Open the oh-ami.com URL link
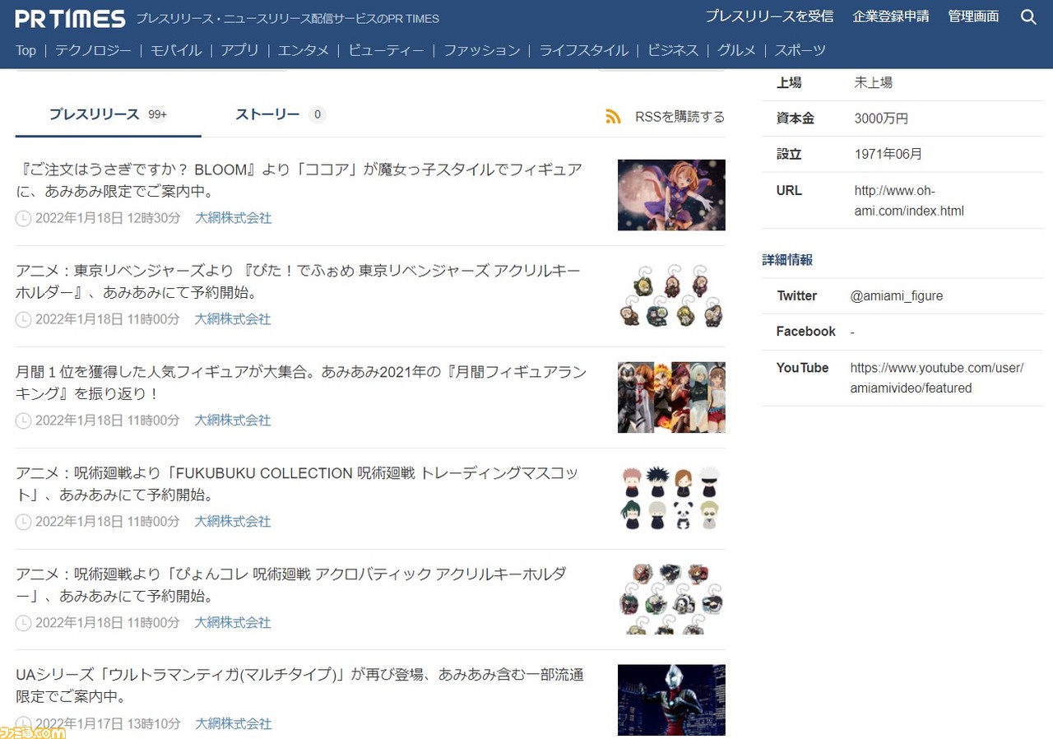This screenshot has height=739, width=1053. tap(908, 201)
